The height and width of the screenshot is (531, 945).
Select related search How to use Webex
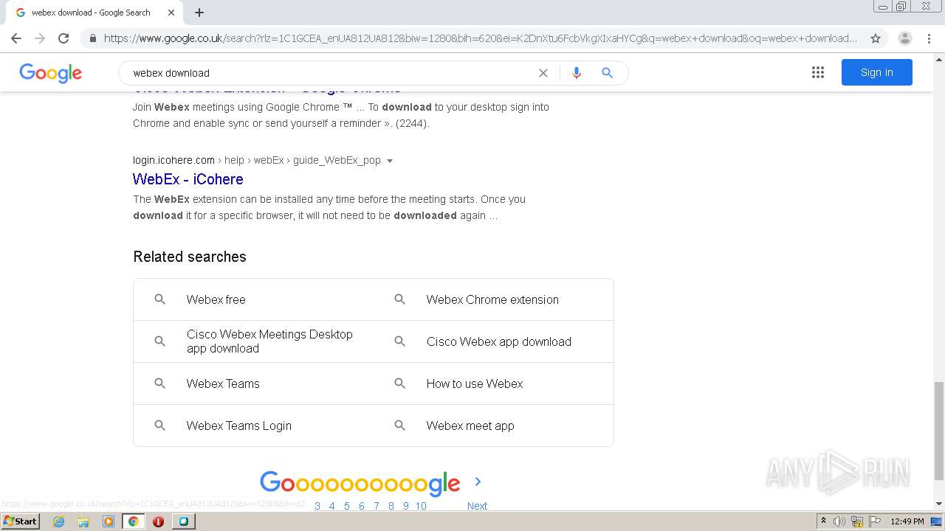click(x=475, y=383)
